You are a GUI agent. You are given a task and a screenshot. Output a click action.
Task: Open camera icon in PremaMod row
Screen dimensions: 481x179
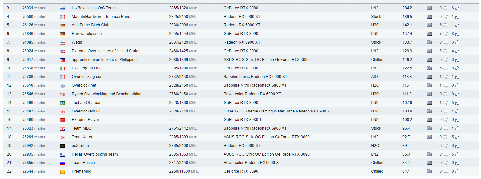point(429,171)
